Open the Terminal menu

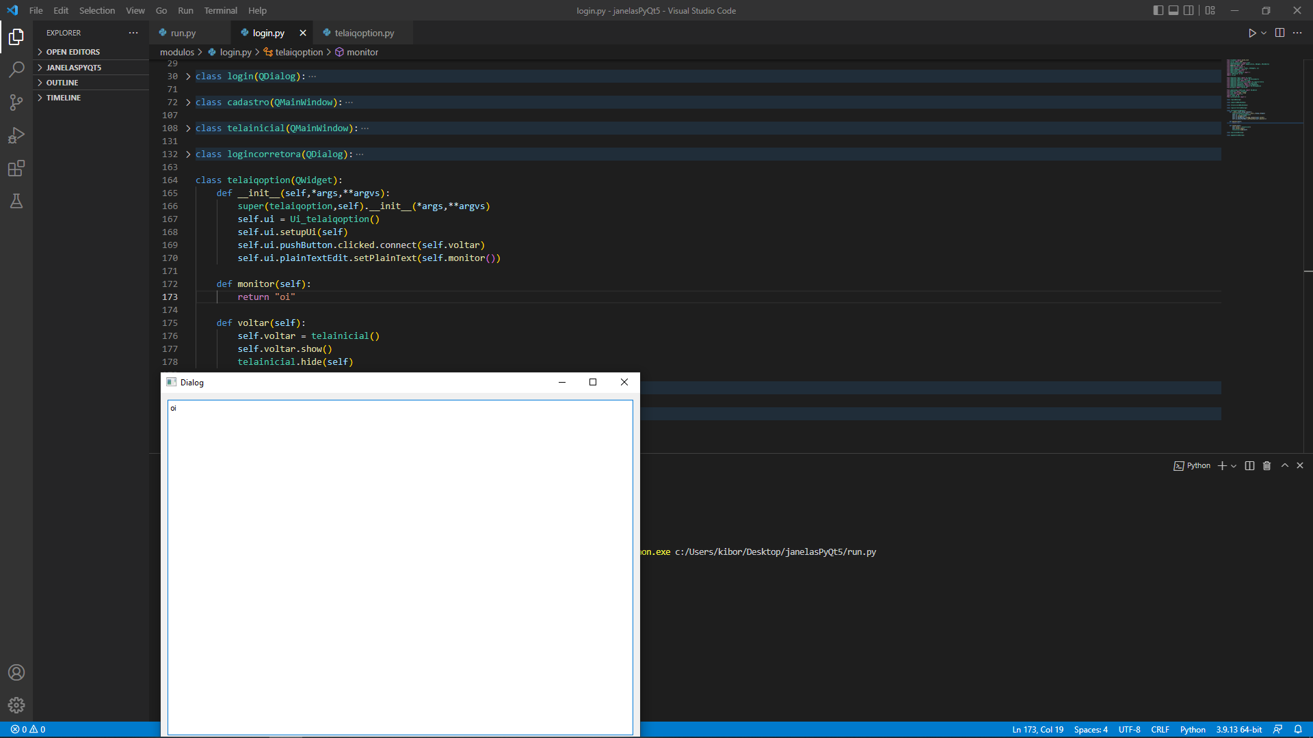220,10
